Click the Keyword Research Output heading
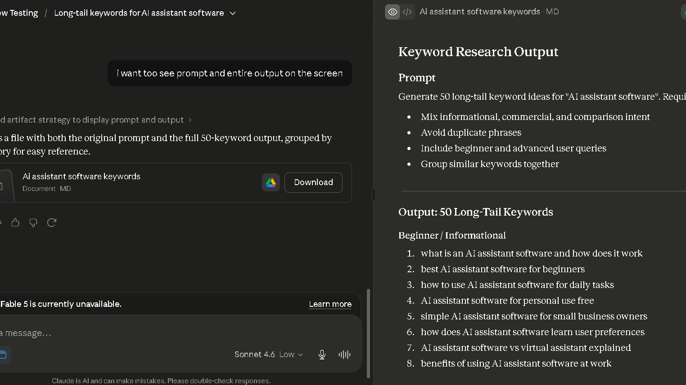Viewport: 686px width, 385px height. click(x=478, y=52)
